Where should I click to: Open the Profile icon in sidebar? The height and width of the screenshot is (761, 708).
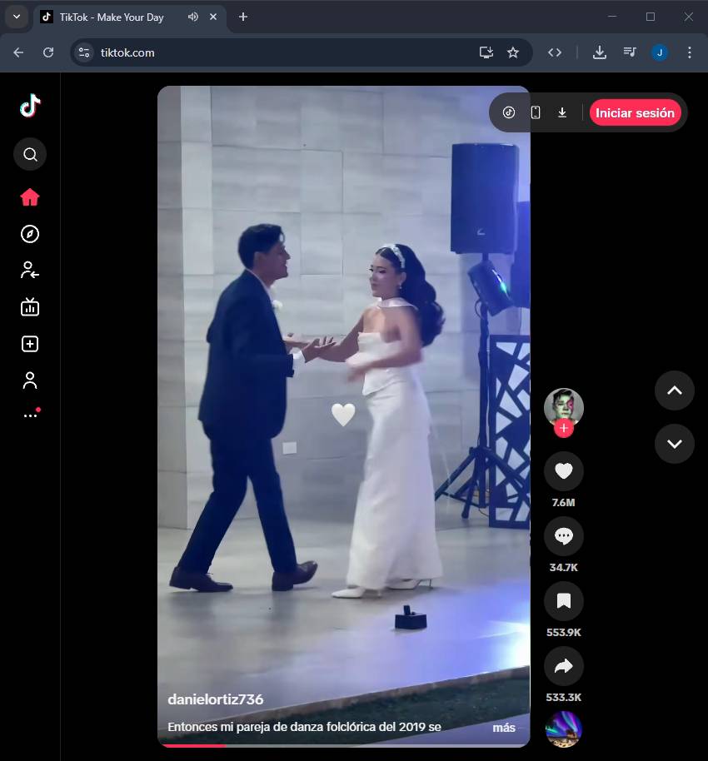point(30,380)
